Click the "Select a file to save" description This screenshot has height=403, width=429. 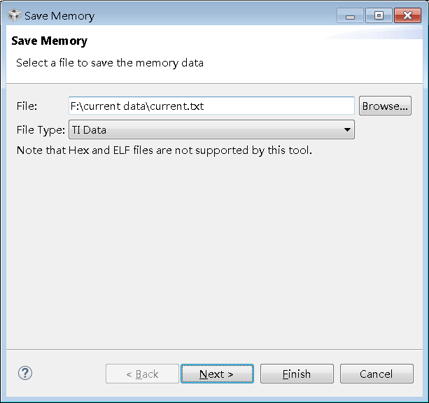coord(110,63)
